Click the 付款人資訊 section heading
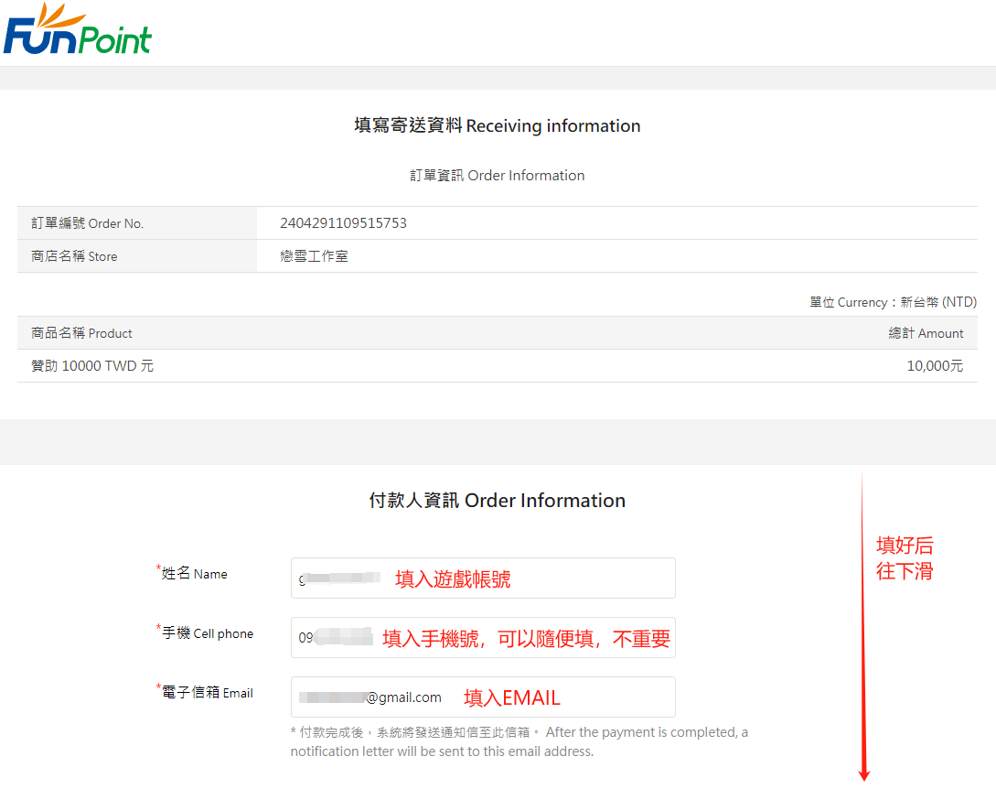996x789 pixels. coord(498,501)
